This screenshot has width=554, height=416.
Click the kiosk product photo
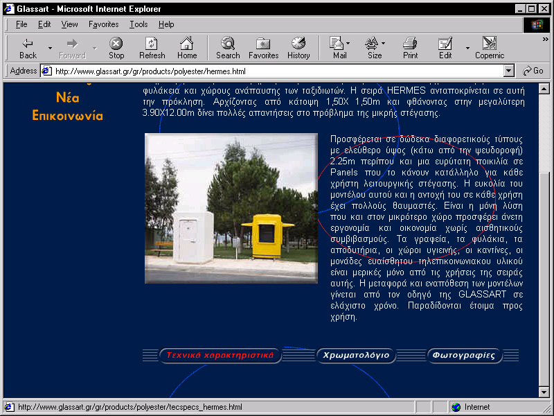pyautogui.click(x=231, y=209)
